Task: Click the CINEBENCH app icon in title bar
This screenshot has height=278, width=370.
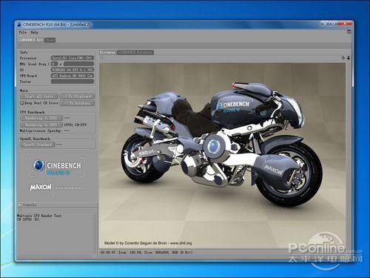Action: (19, 24)
